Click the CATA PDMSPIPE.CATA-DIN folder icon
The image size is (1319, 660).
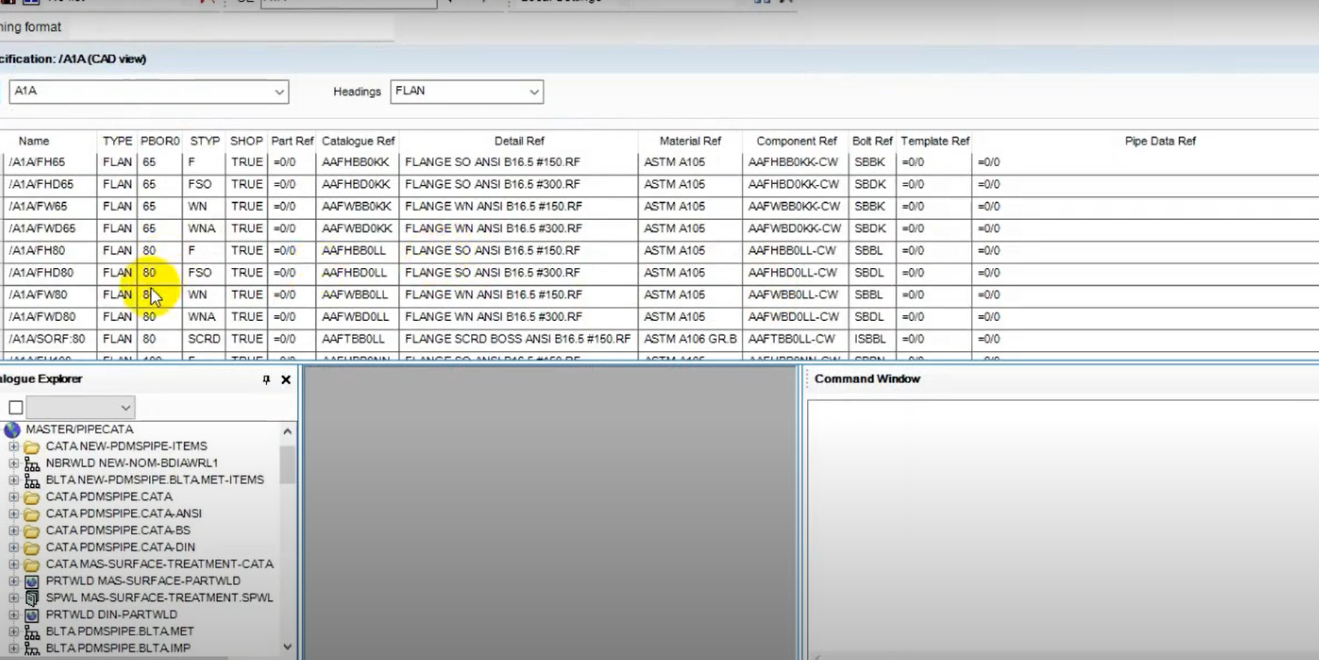[31, 548]
